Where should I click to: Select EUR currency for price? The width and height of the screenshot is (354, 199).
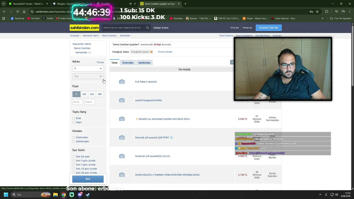pos(92,94)
